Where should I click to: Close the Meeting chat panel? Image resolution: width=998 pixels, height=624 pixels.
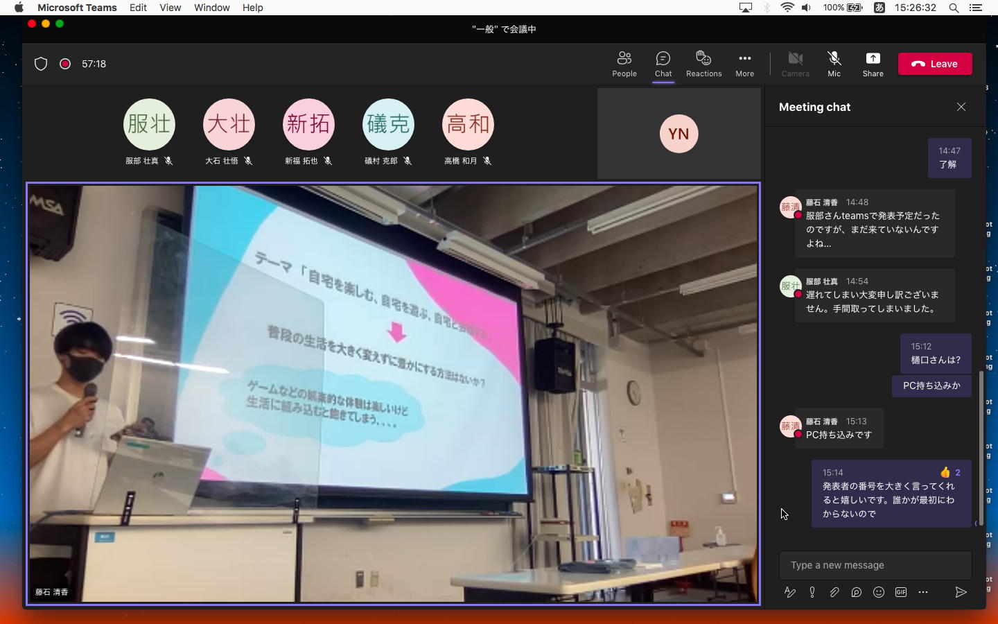click(961, 107)
